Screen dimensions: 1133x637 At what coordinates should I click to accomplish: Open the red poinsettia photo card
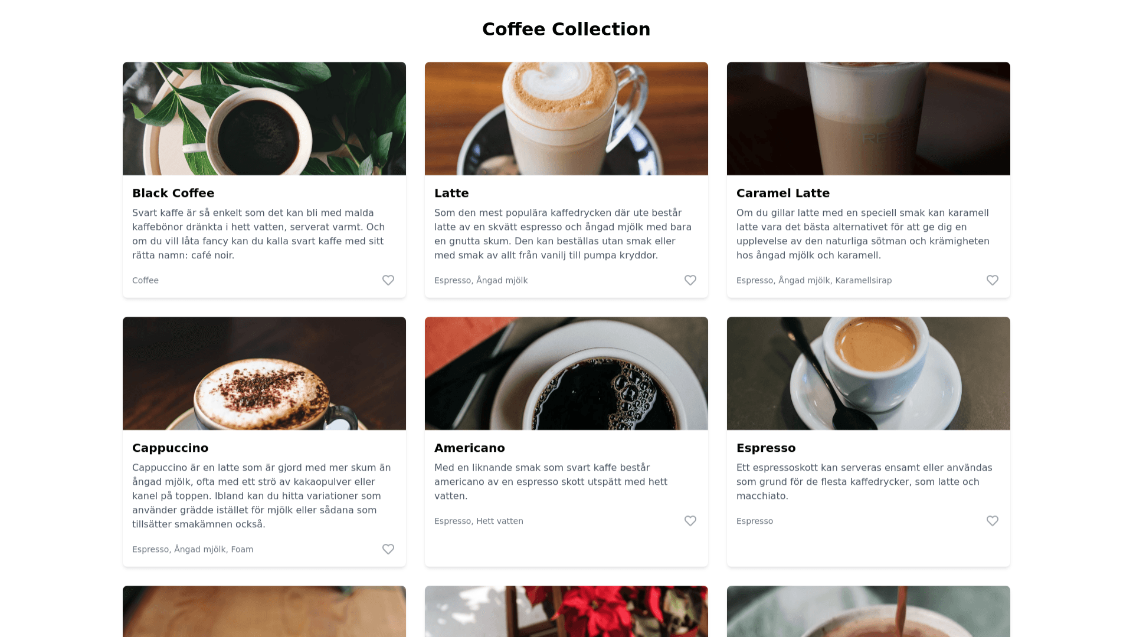tap(566, 611)
